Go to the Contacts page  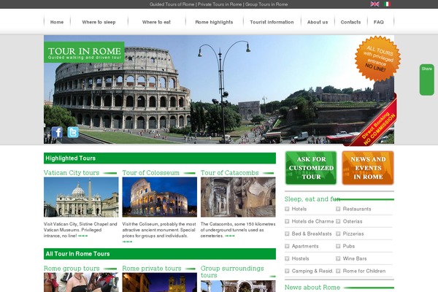pyautogui.click(x=350, y=22)
